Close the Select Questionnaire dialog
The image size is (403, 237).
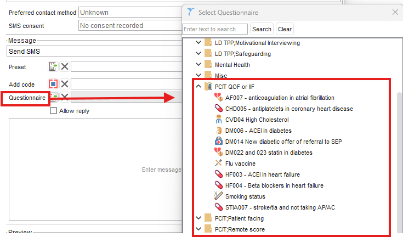point(395,12)
